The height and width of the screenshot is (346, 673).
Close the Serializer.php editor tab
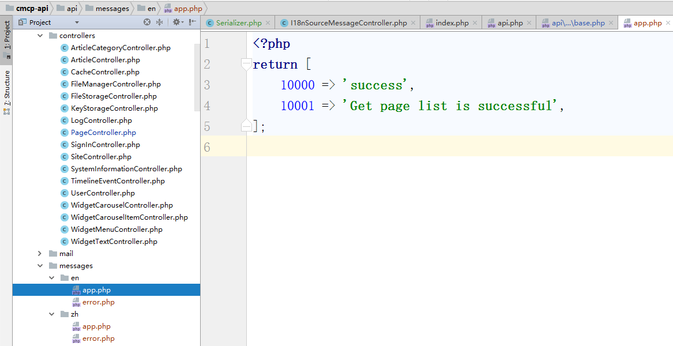[268, 23]
